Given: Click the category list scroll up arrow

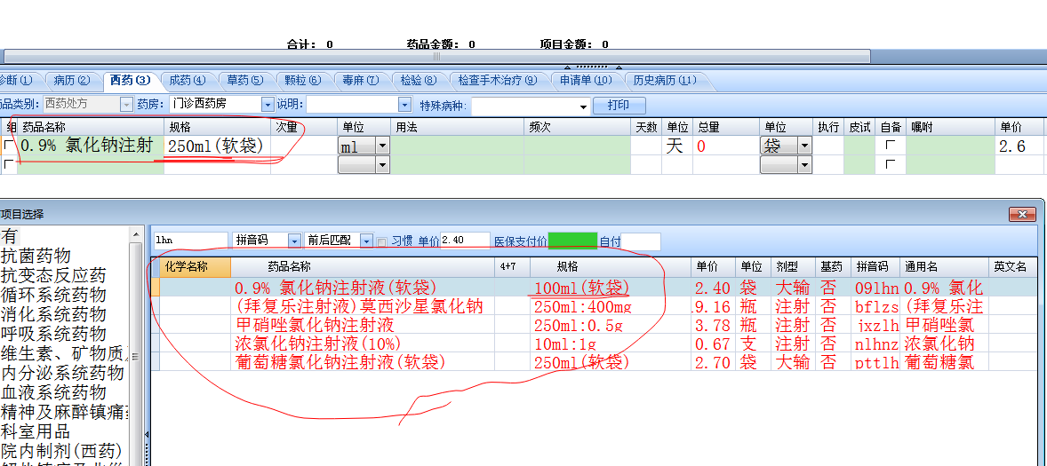Looking at the screenshot, I should point(137,234).
